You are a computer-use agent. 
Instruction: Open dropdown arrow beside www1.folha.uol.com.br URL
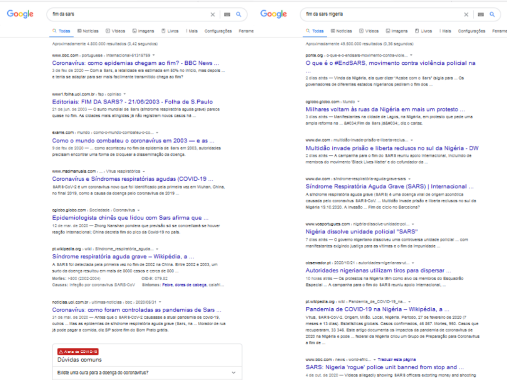pyautogui.click(x=124, y=94)
